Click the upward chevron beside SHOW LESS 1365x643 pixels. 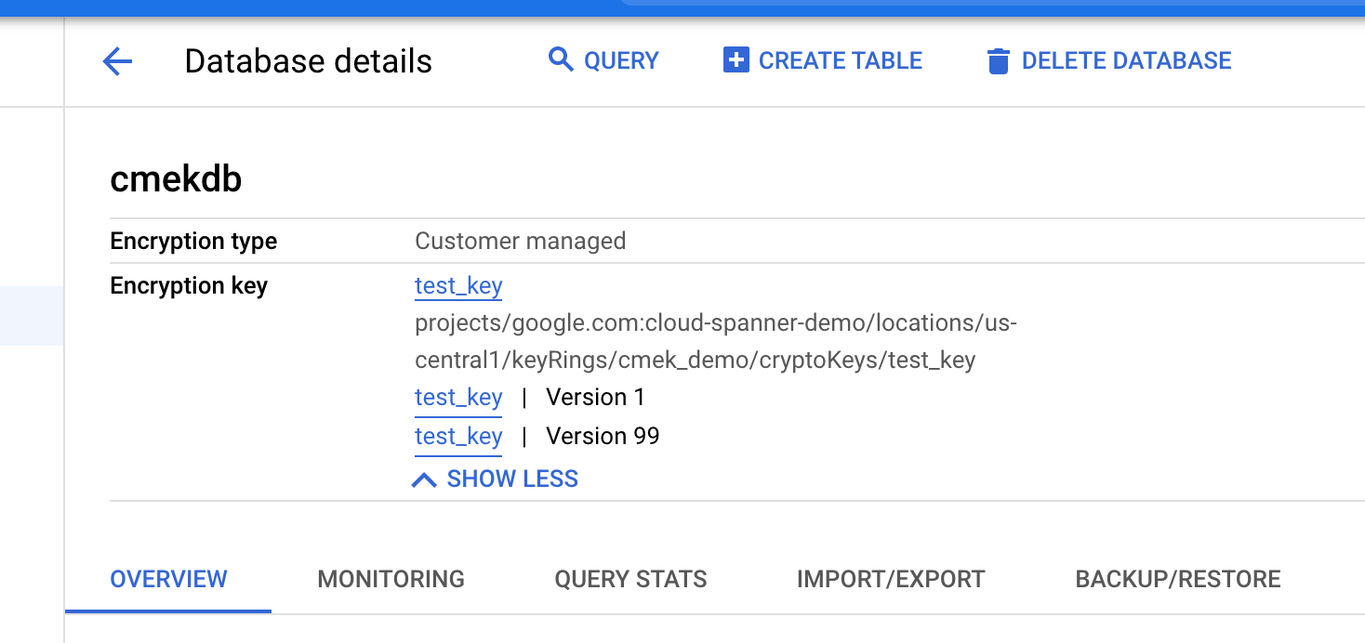[x=425, y=479]
